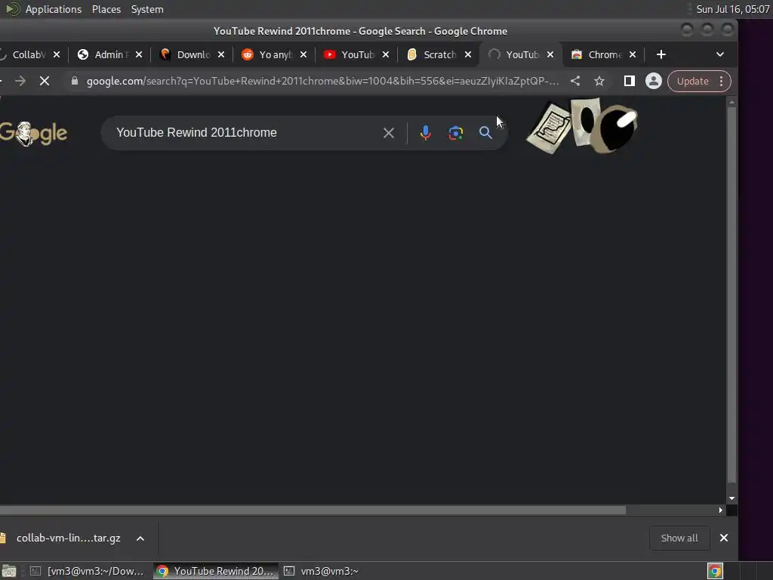This screenshot has width=773, height=580.
Task: Click the horizontal scrollbar right arrow
Action: click(x=721, y=510)
